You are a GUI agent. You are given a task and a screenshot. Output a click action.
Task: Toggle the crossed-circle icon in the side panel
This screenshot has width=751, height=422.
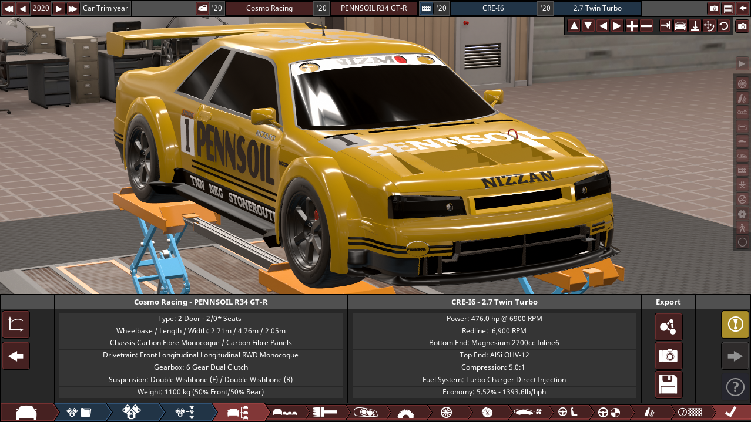pos(742,199)
